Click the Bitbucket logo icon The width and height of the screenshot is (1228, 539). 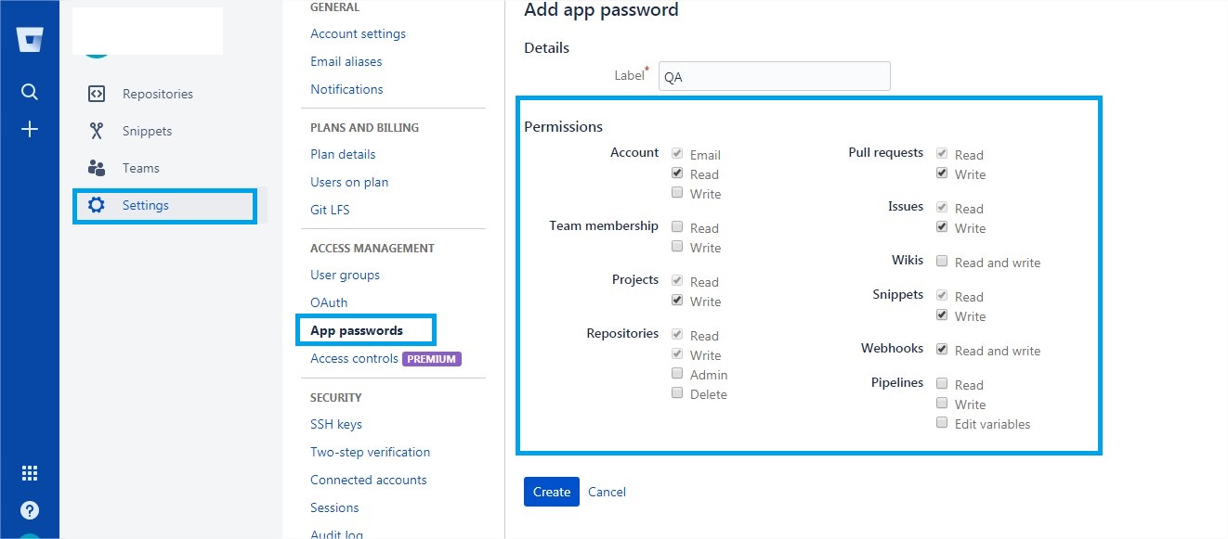[30, 40]
